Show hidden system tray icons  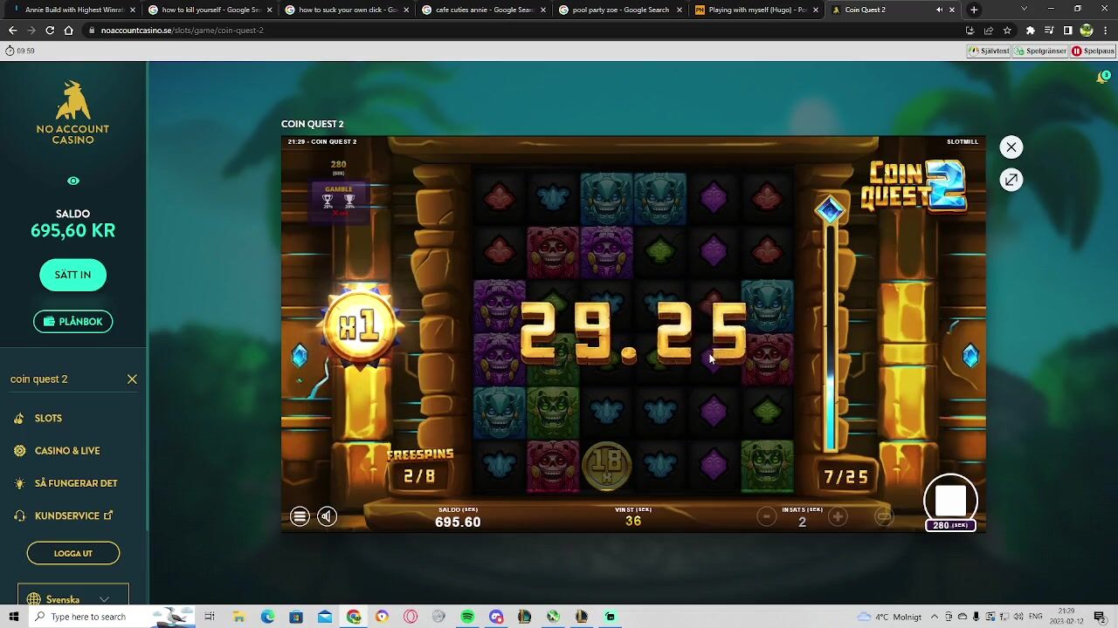point(935,617)
